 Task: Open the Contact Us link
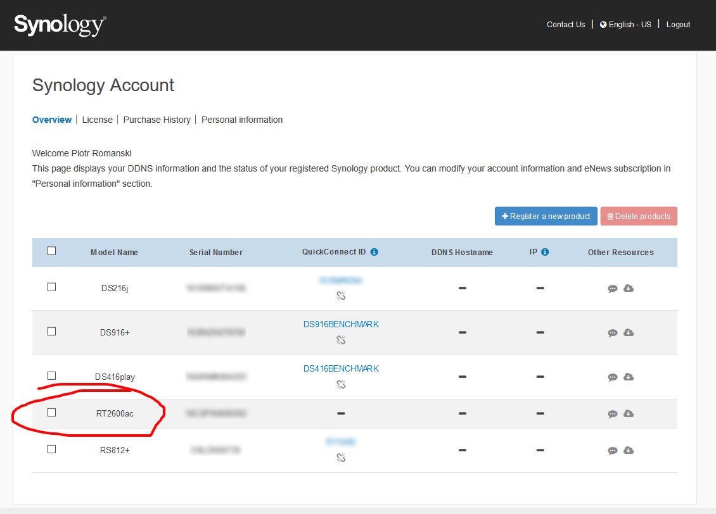pyautogui.click(x=566, y=25)
